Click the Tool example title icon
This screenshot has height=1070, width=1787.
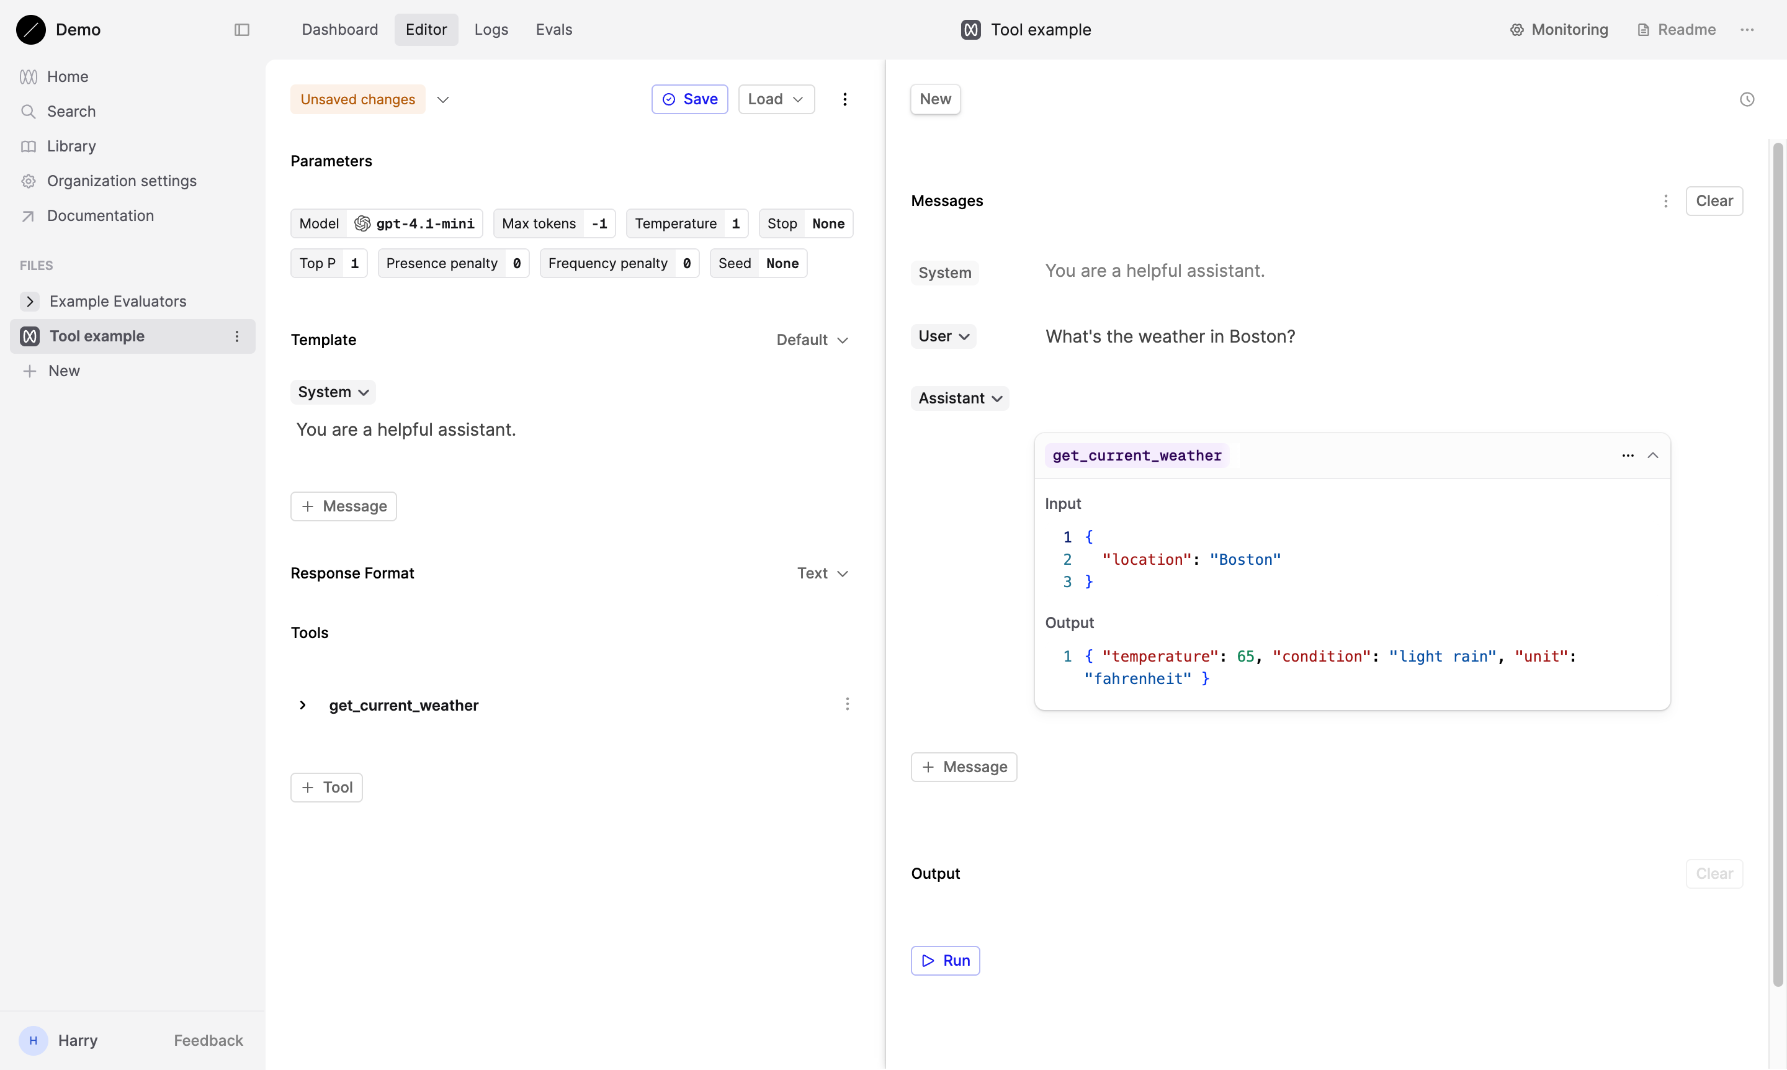tap(971, 30)
